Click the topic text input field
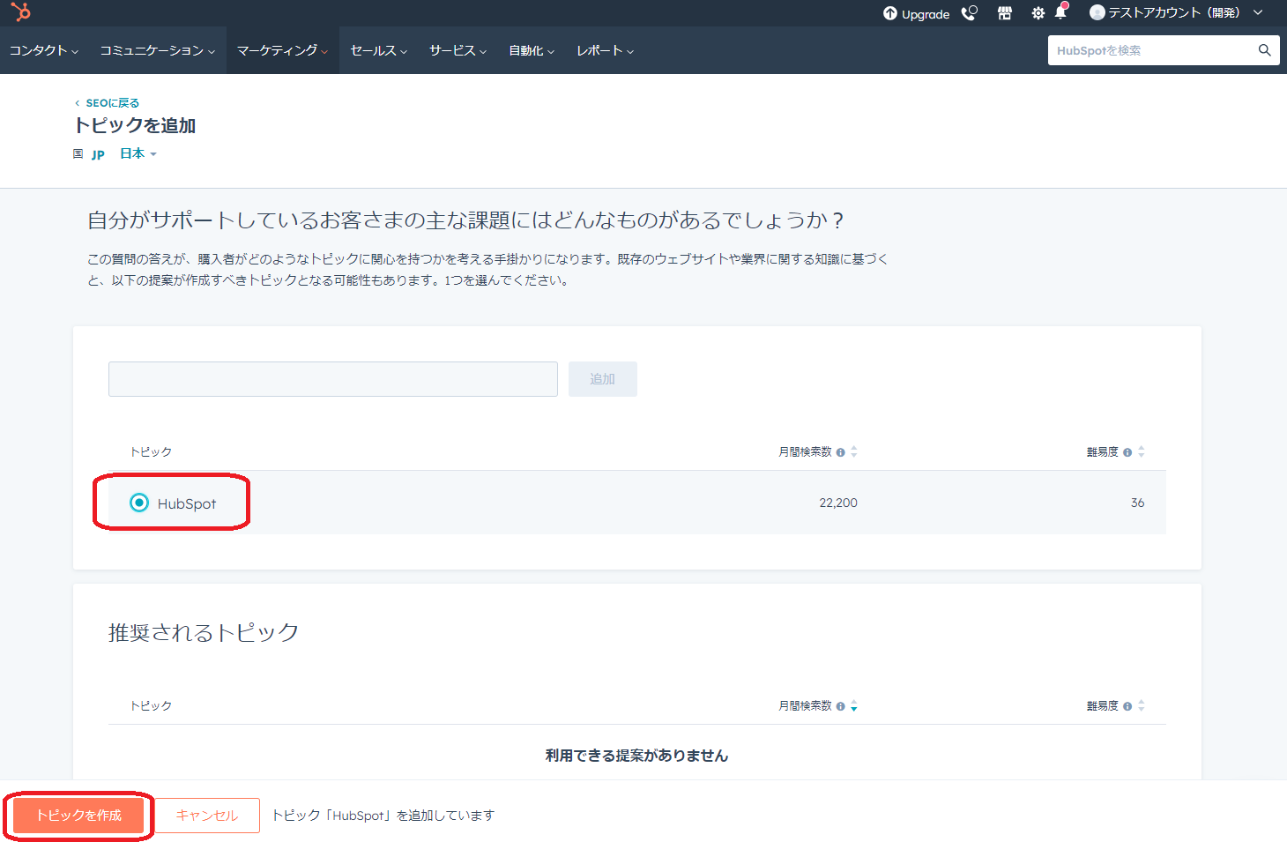Viewport: 1287px width, 842px height. [333, 379]
